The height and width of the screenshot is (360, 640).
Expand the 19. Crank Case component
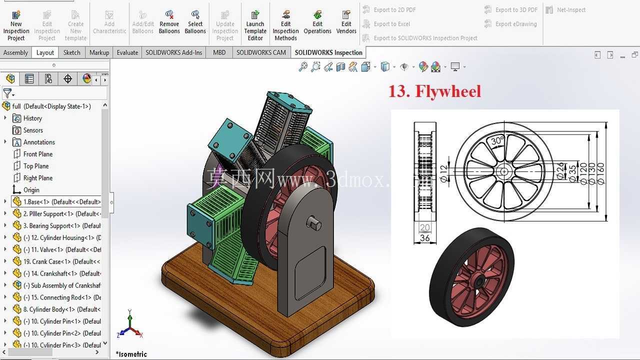(x=5, y=261)
